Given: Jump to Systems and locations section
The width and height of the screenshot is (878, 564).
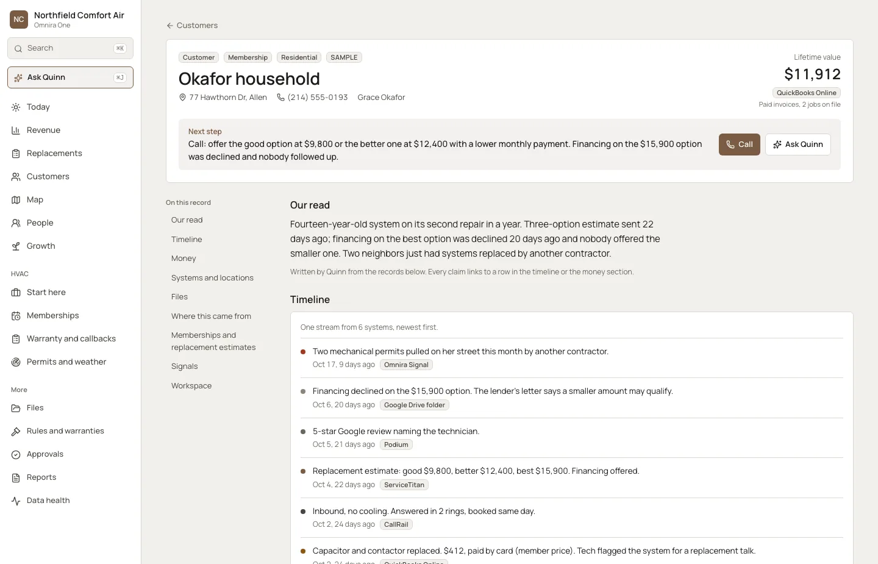Looking at the screenshot, I should point(212,278).
